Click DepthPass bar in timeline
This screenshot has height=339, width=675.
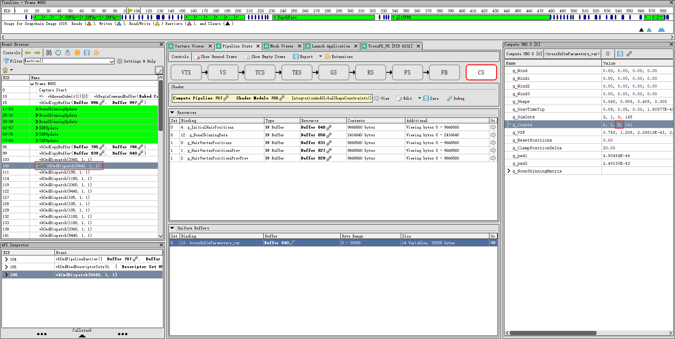(x=323, y=17)
